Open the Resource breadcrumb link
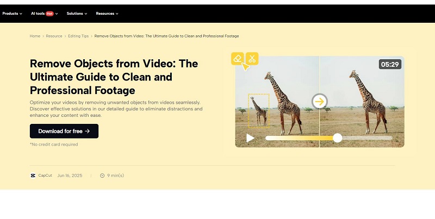The width and height of the screenshot is (435, 219). [x=54, y=36]
